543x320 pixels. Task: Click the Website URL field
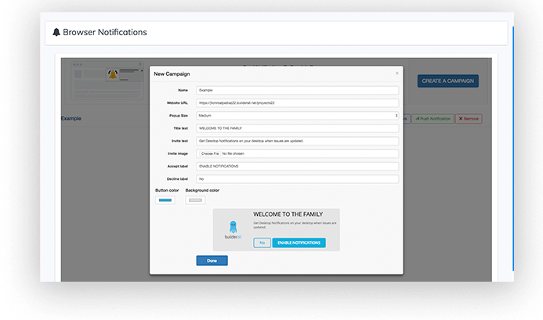tap(298, 102)
